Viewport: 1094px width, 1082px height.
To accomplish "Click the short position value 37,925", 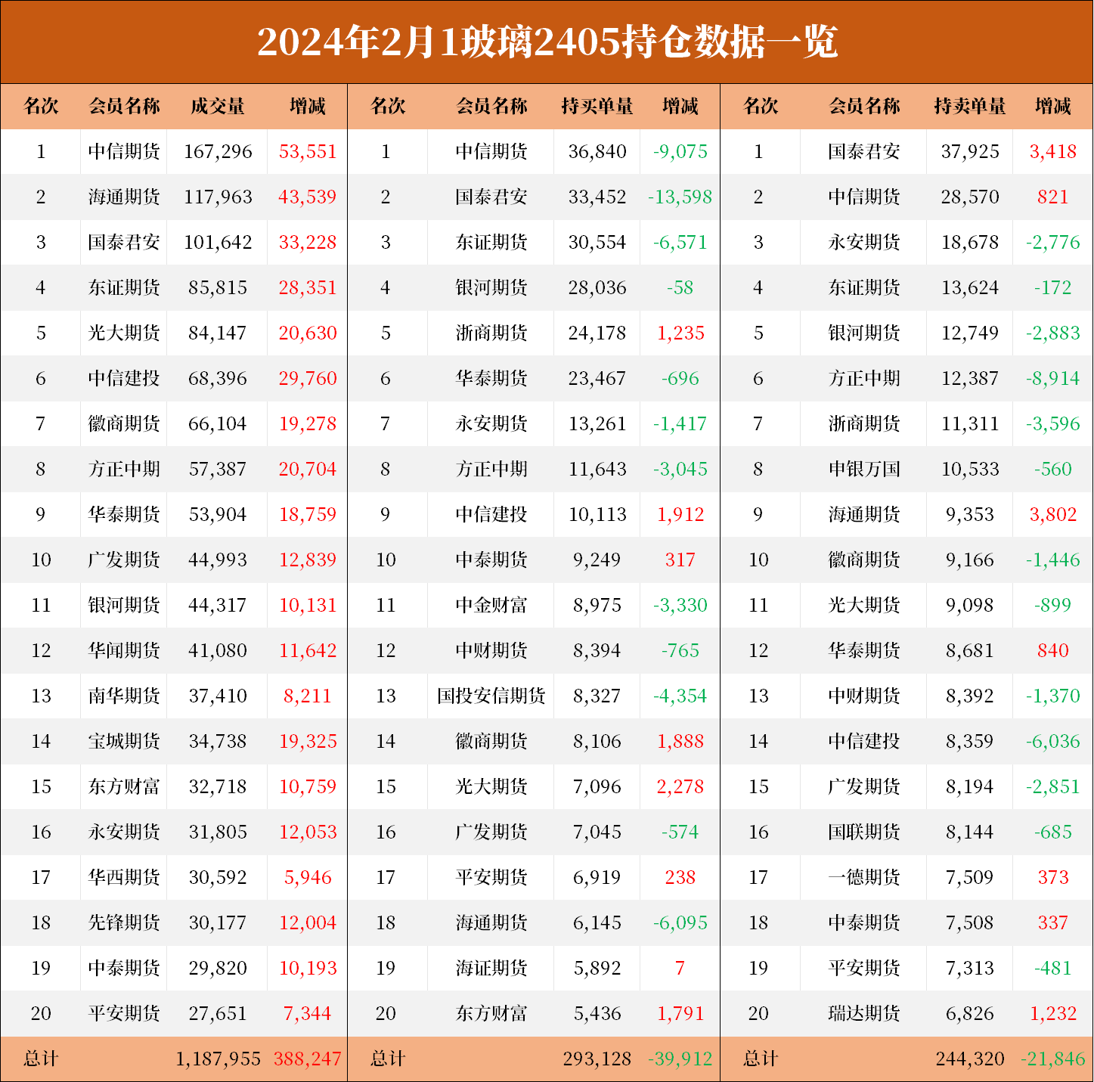I will click(x=970, y=151).
